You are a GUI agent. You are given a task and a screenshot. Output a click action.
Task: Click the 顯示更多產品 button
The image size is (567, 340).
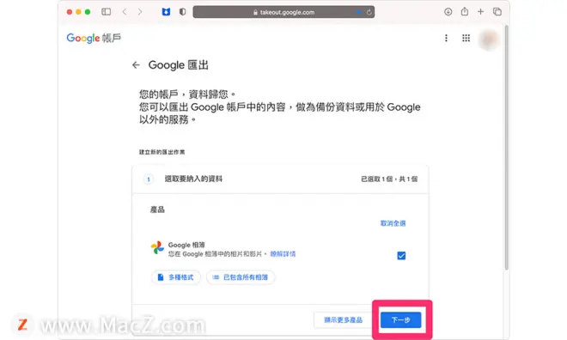pos(343,319)
